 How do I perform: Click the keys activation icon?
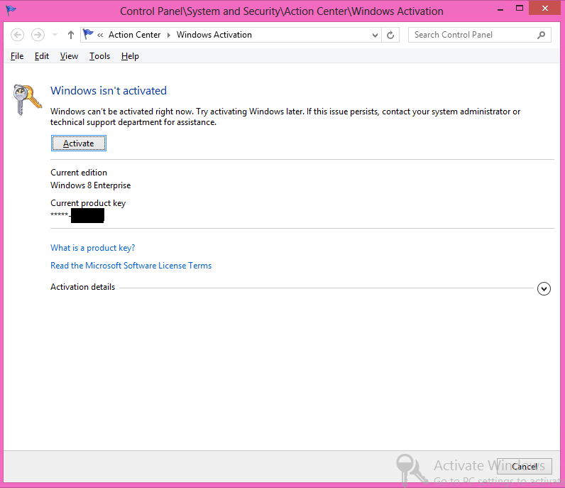pos(27,99)
